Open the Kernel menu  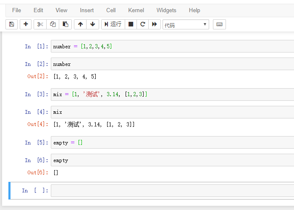point(136,10)
